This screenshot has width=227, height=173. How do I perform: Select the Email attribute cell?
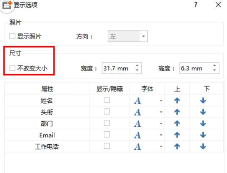47,135
